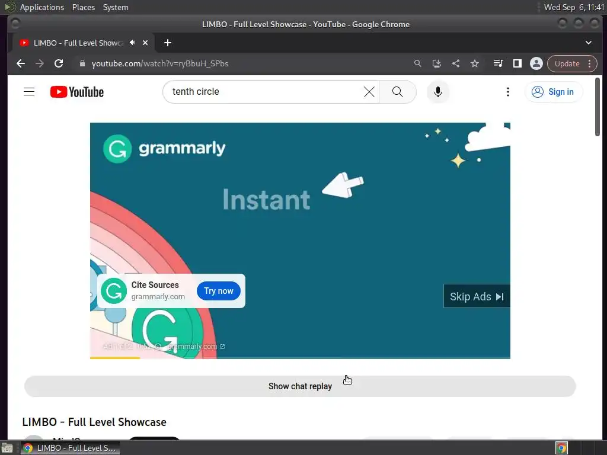Viewport: 607px width, 455px height.
Task: Click the date and time clock
Action: click(x=574, y=7)
